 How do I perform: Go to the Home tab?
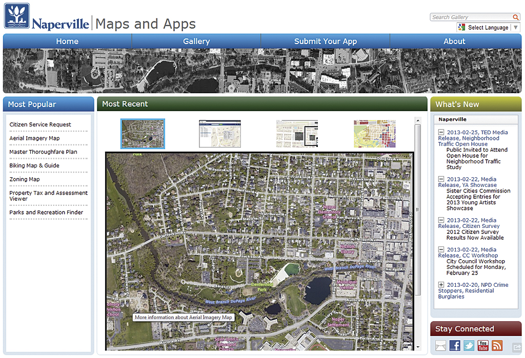click(67, 41)
